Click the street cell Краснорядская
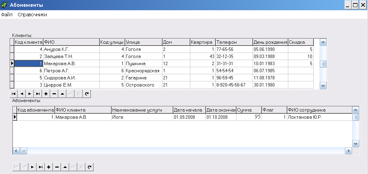The width and height of the screenshot is (368, 174). point(143,71)
